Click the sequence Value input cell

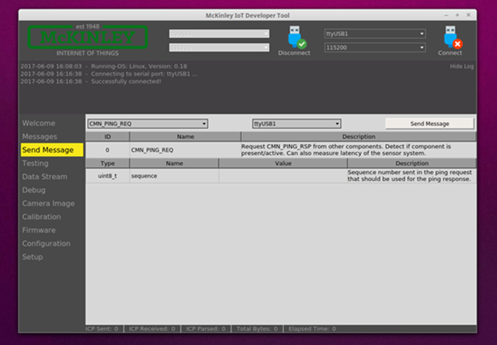[x=283, y=176]
